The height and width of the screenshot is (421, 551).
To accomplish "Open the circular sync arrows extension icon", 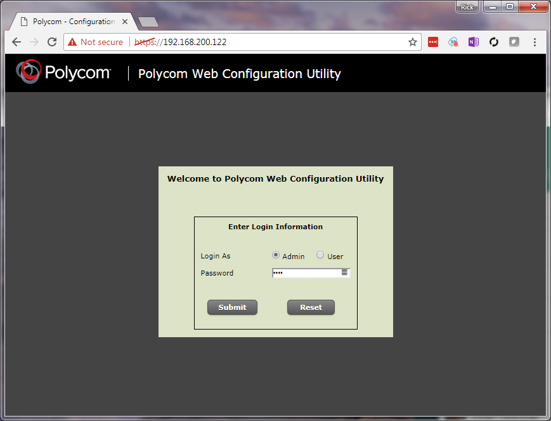I will (494, 43).
